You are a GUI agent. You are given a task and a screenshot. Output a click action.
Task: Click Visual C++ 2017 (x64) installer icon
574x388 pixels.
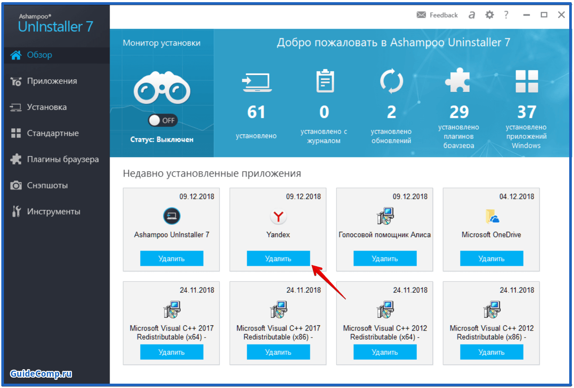tap(171, 310)
